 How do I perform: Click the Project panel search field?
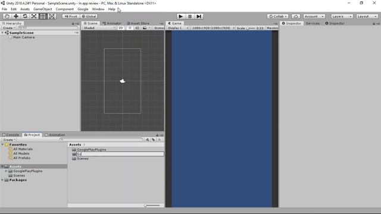pos(101,140)
